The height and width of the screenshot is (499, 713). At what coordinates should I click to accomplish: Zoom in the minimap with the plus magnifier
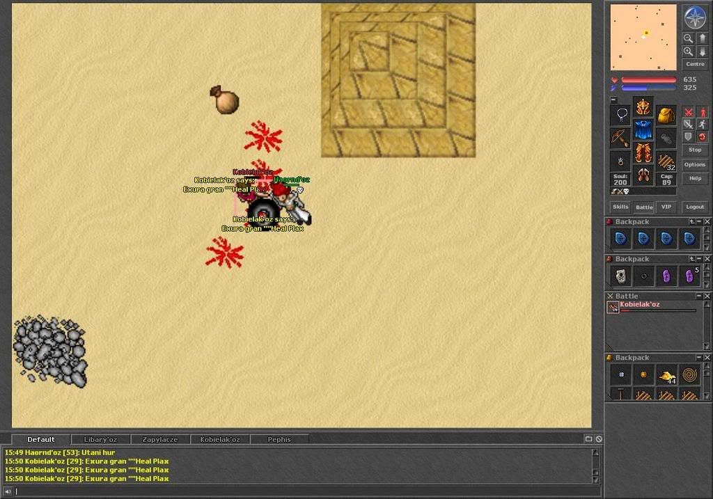(689, 52)
